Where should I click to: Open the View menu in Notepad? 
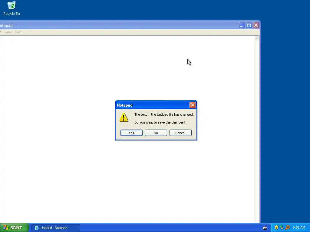pyautogui.click(x=8, y=32)
